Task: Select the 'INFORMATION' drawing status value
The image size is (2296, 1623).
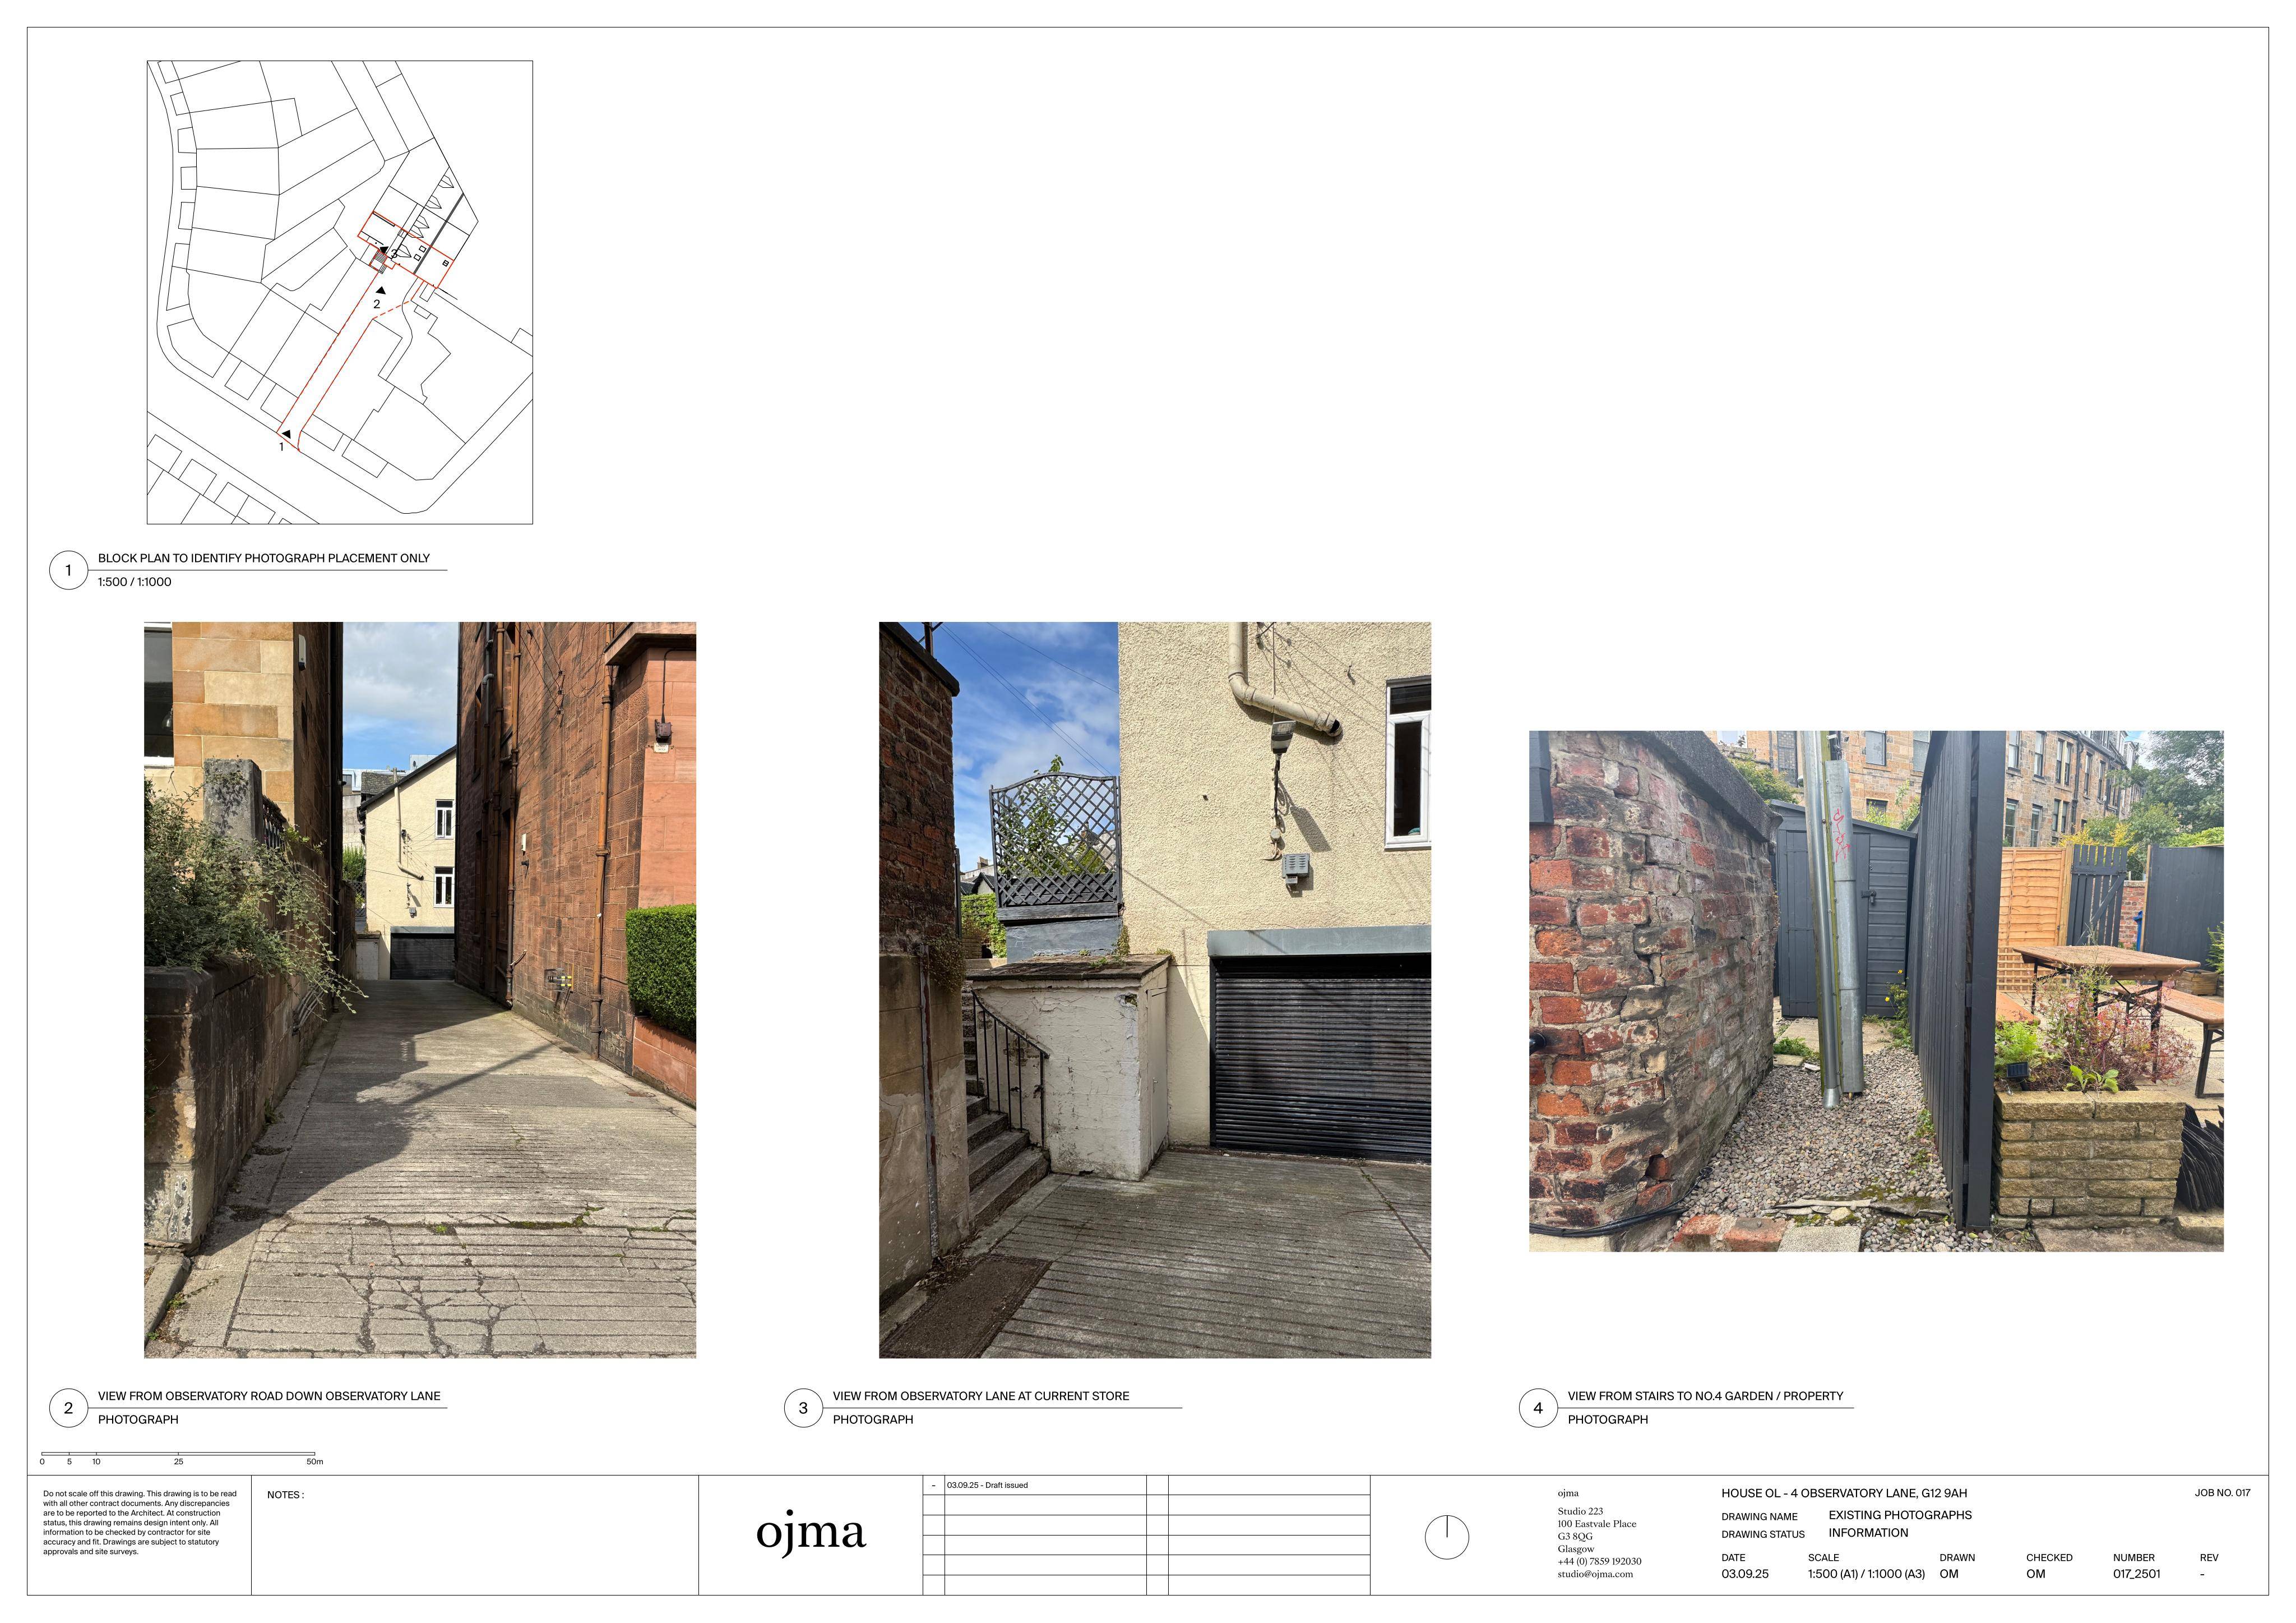Action: click(x=1868, y=1533)
